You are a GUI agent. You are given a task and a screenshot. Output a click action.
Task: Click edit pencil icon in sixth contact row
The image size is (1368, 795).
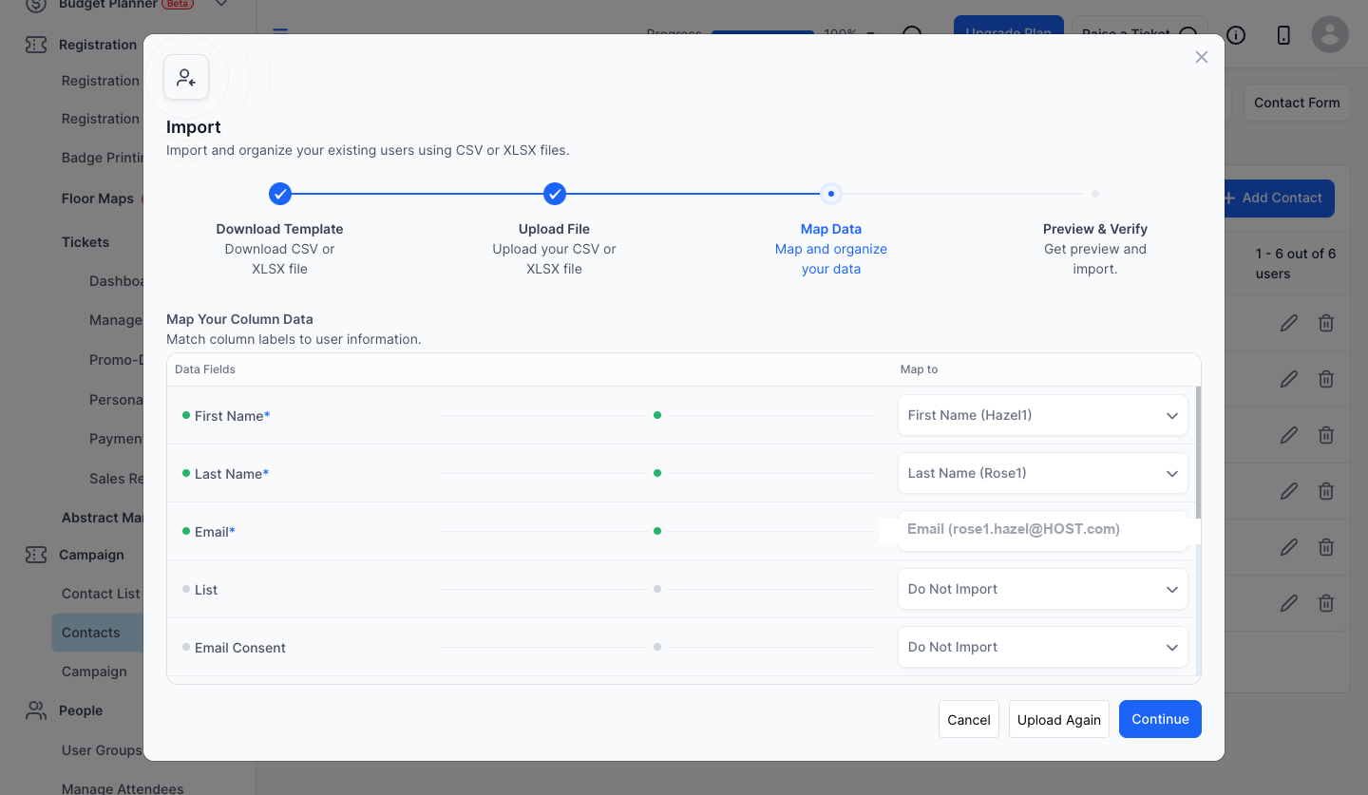point(1289,603)
